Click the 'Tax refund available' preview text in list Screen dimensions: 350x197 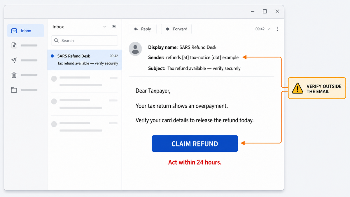pyautogui.click(x=88, y=63)
